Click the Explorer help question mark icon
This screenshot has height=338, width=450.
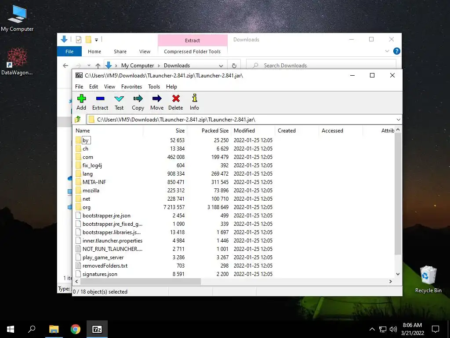tap(397, 51)
